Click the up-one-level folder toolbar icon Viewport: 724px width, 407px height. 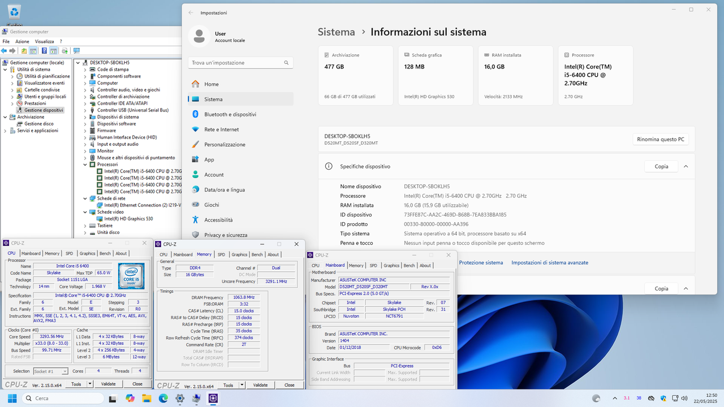[x=24, y=51]
